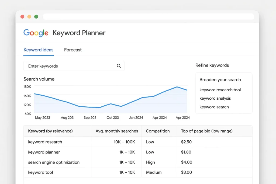Image resolution: width=276 pixels, height=184 pixels.
Task: Select the Keyword ideas tab
Action: click(38, 50)
